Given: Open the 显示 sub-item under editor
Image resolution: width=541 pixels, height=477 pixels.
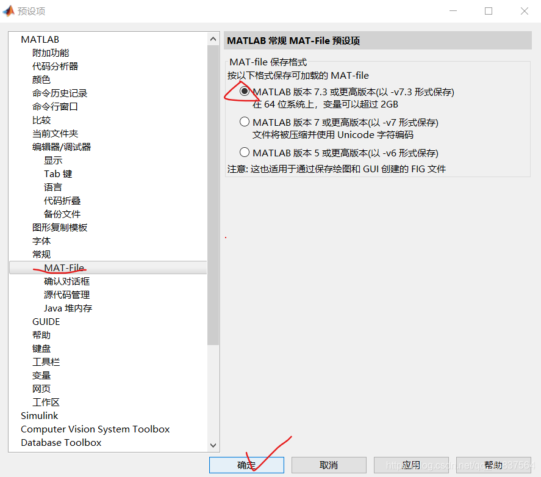Looking at the screenshot, I should (x=53, y=161).
